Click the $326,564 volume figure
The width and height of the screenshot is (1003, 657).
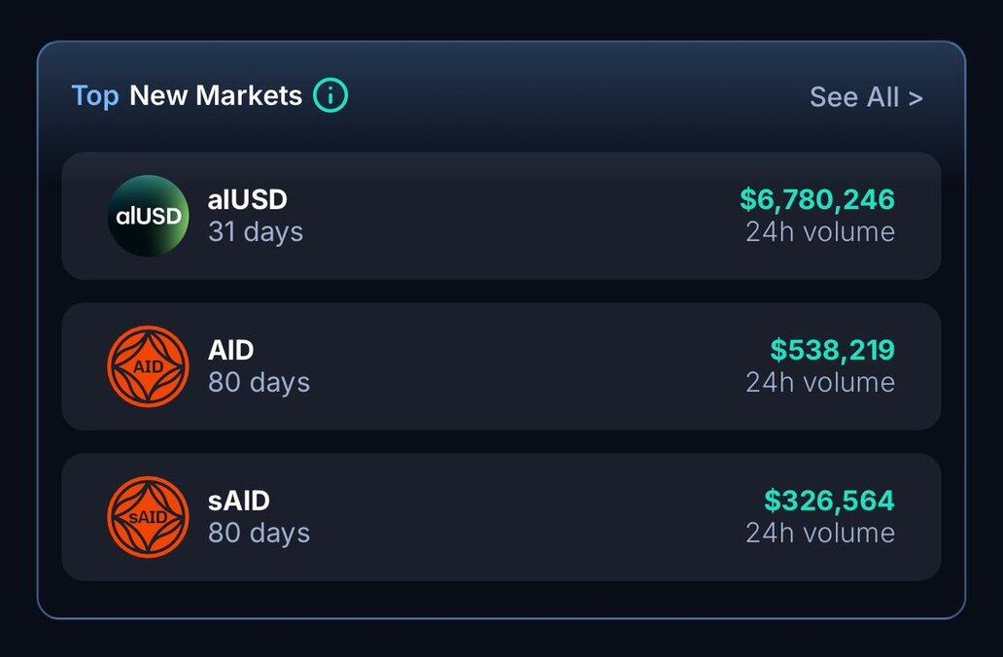coord(828,501)
